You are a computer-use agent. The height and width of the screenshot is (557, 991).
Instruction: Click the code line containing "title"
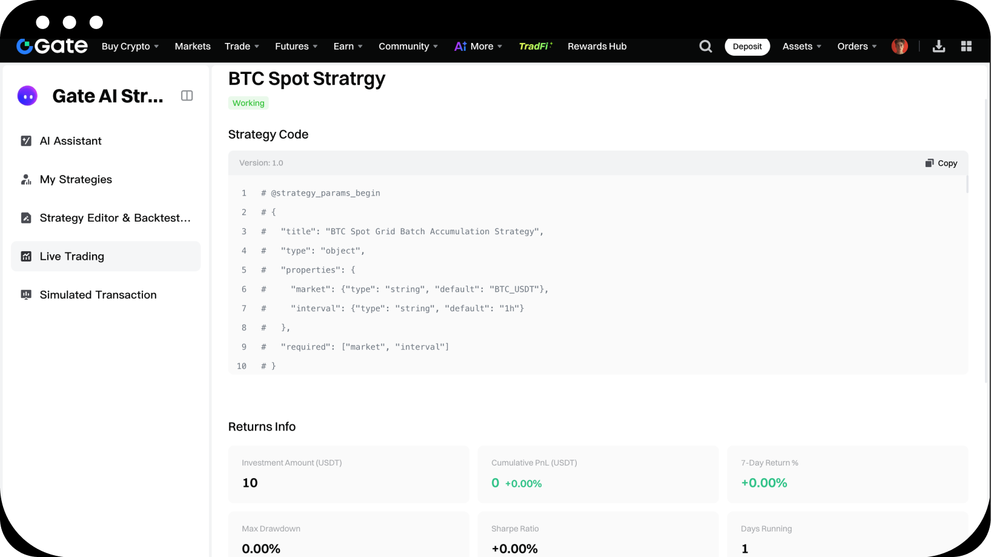click(x=402, y=232)
